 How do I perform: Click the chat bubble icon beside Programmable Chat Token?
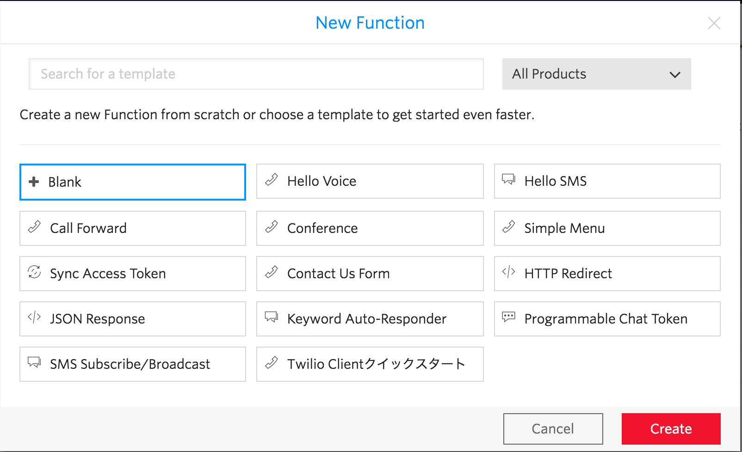pyautogui.click(x=508, y=317)
